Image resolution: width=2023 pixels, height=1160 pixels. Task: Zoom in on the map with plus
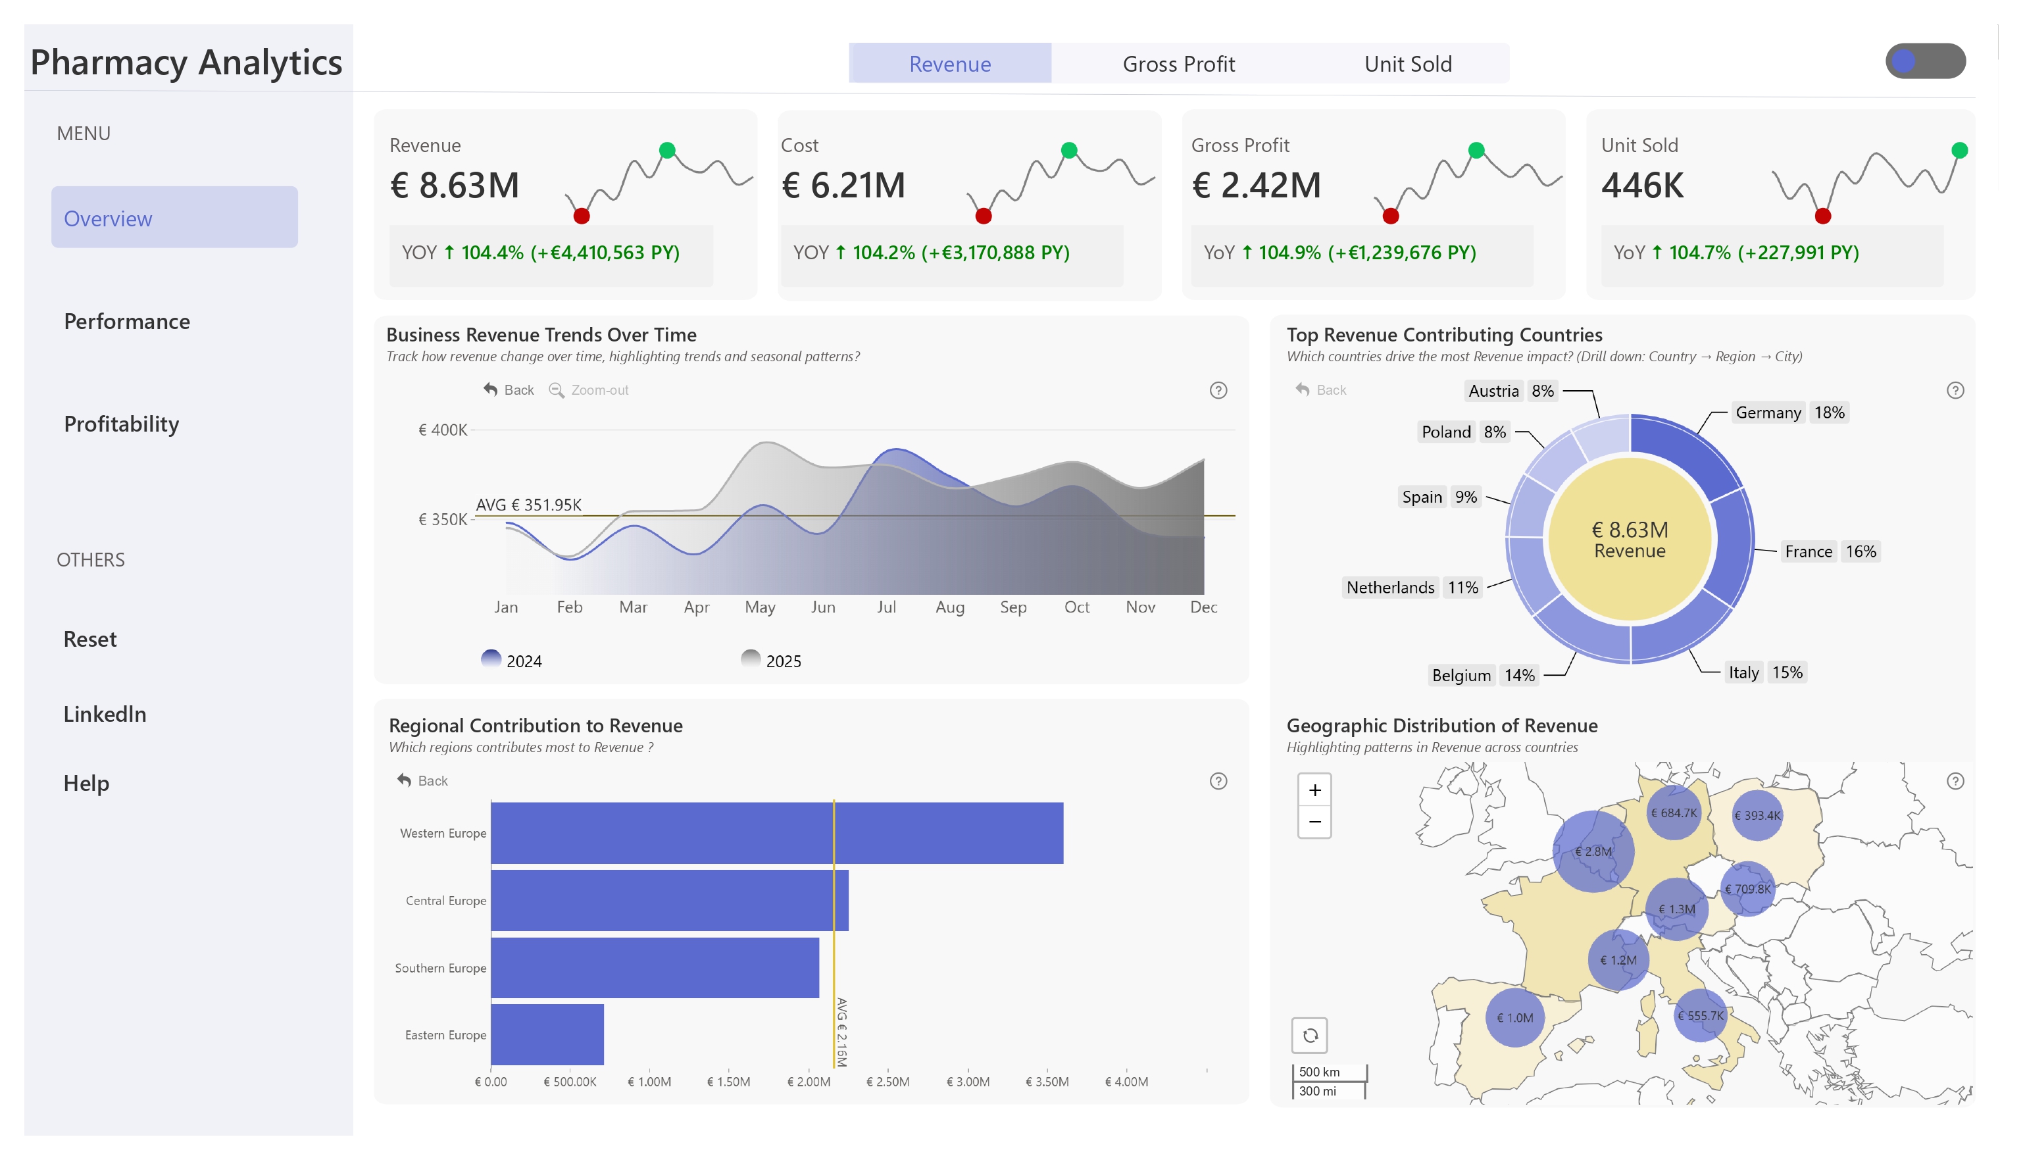1314,790
